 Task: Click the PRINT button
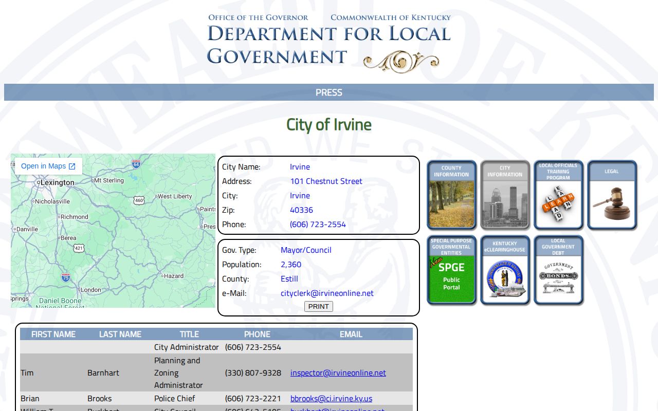[319, 307]
